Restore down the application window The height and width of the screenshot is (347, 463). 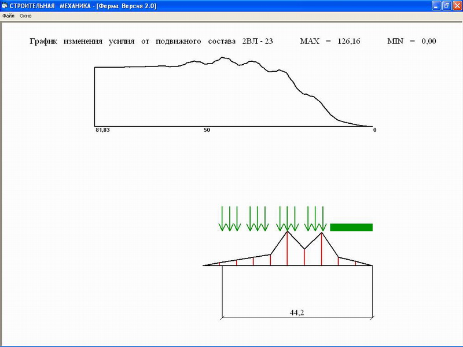(447, 6)
